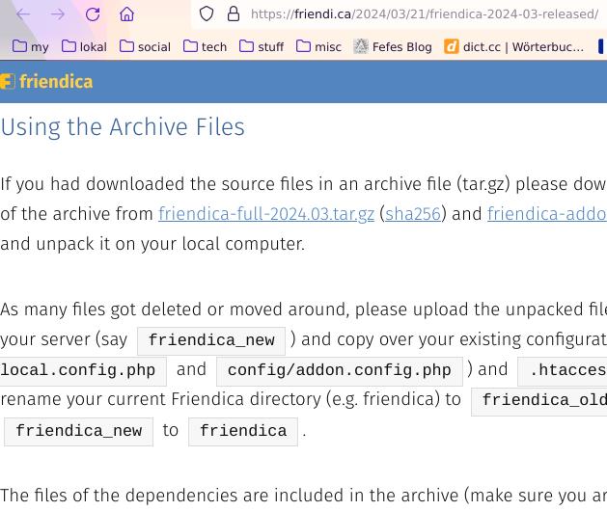
Task: Open the 'tech' bookmarks folder
Action: point(205,46)
